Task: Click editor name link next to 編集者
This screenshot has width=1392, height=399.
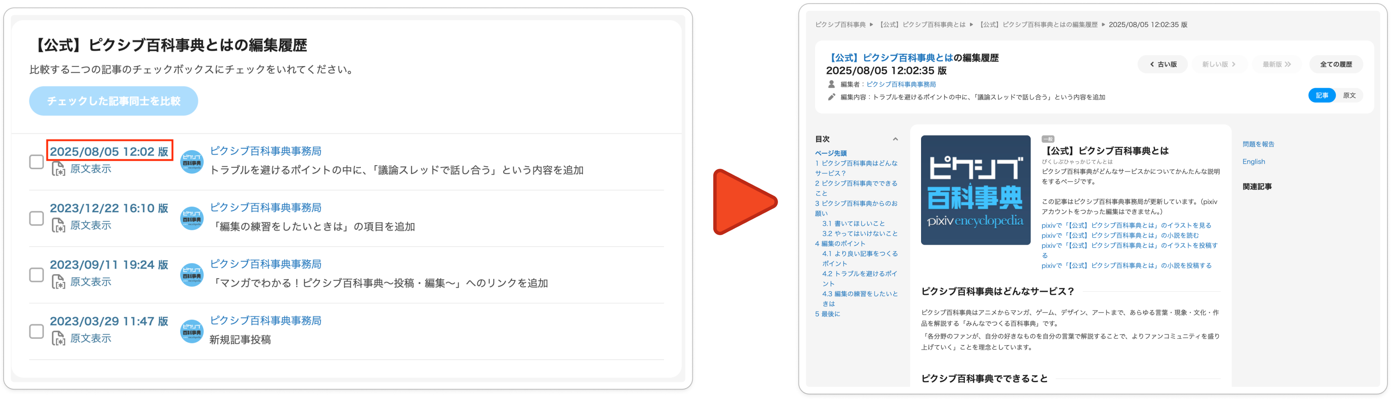Action: [901, 84]
